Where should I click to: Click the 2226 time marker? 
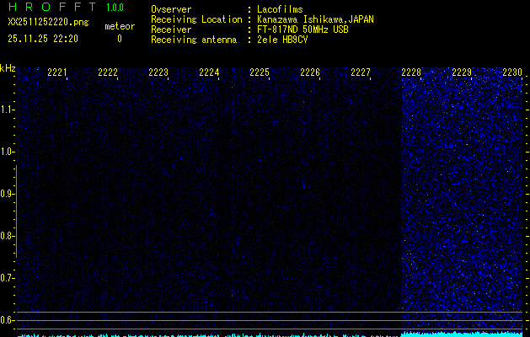(x=310, y=73)
